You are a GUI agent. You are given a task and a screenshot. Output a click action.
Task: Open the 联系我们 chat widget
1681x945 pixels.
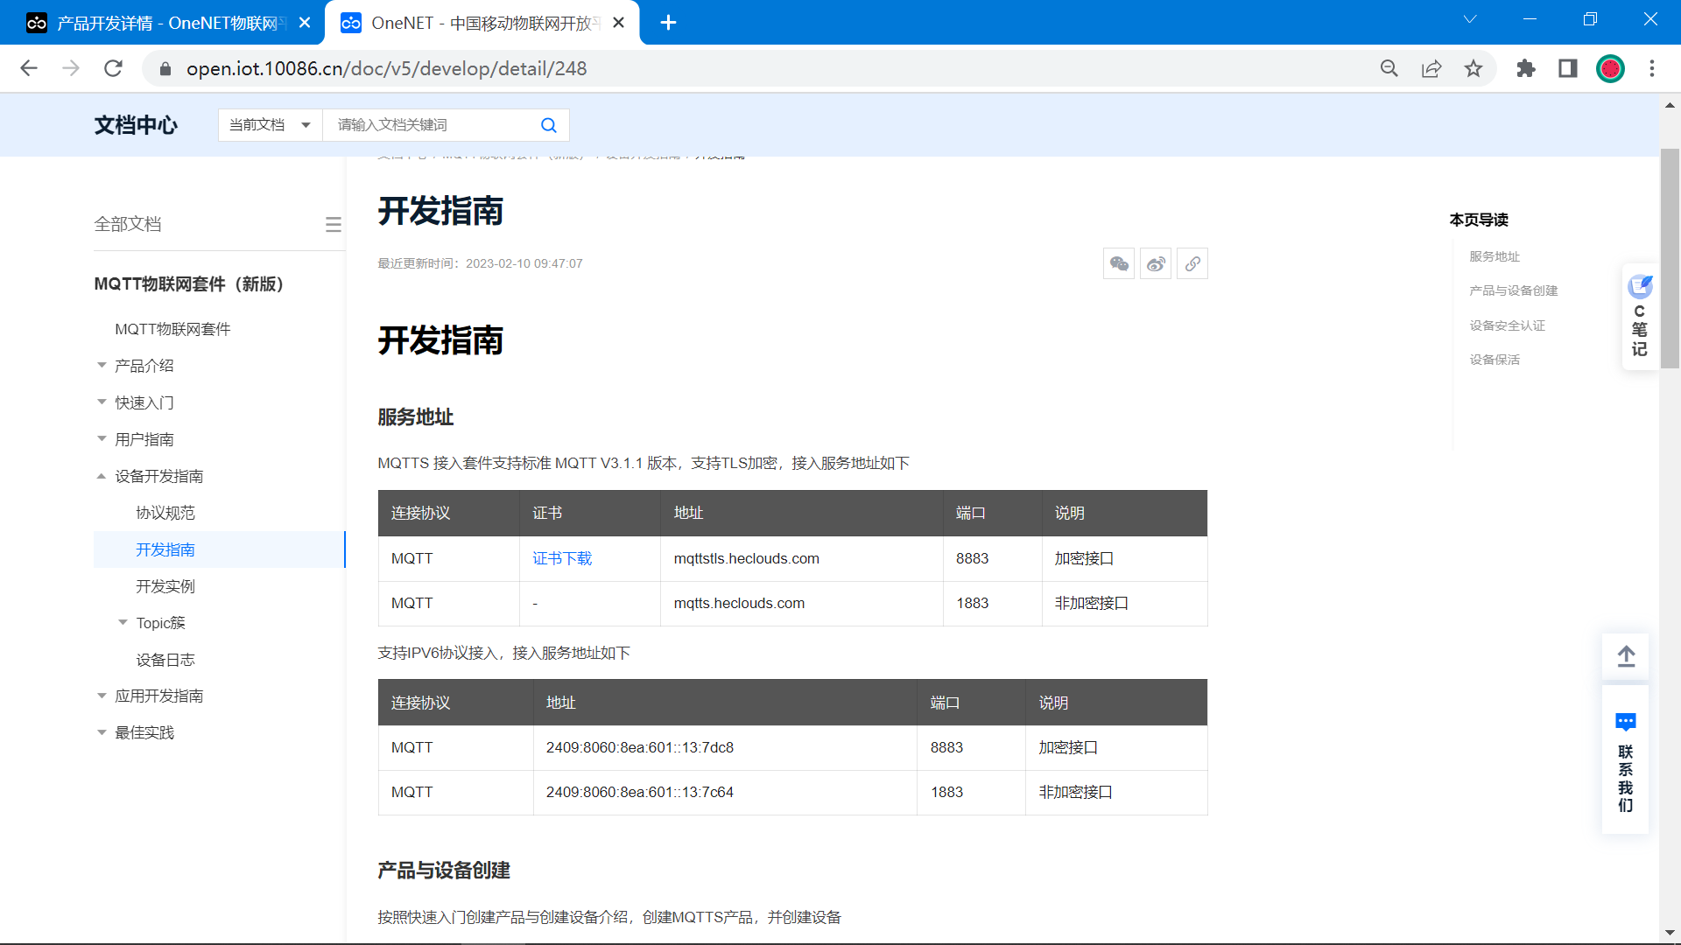point(1626,761)
